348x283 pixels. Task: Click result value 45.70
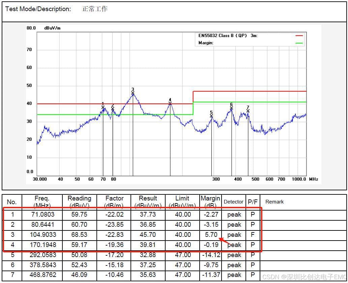(148, 234)
